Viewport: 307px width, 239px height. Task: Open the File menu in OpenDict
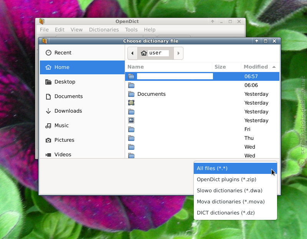44,30
